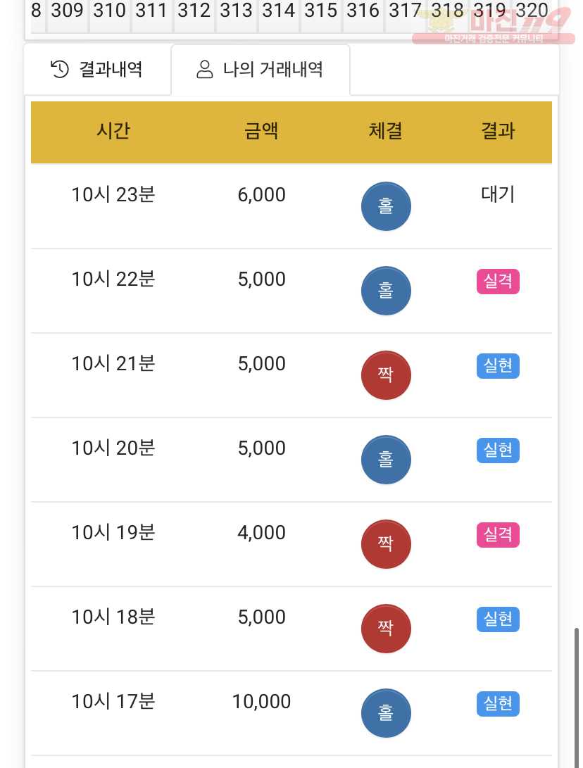583x768 pixels.
Task: Select round number 311 cell
Action: coord(152,12)
